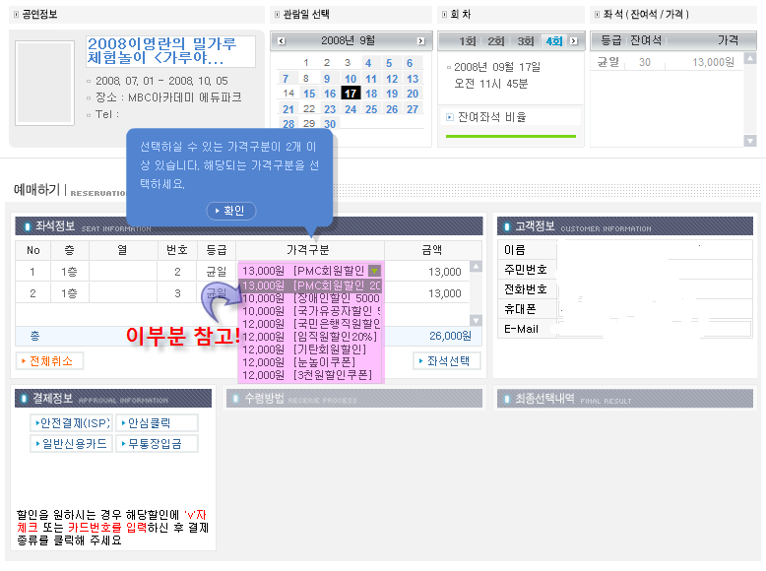The image size is (766, 571).
Task: Pick 12,000원 국민은행직원할인 option
Action: click(311, 324)
